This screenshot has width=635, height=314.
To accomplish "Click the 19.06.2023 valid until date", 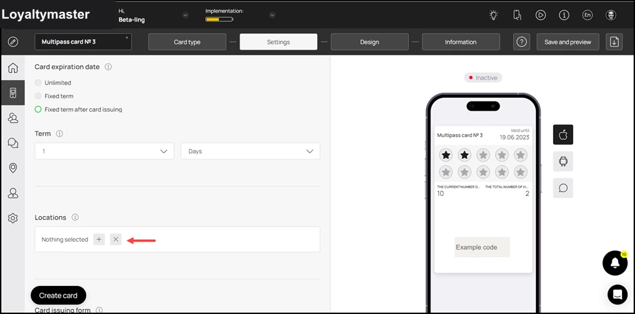I will click(x=515, y=137).
